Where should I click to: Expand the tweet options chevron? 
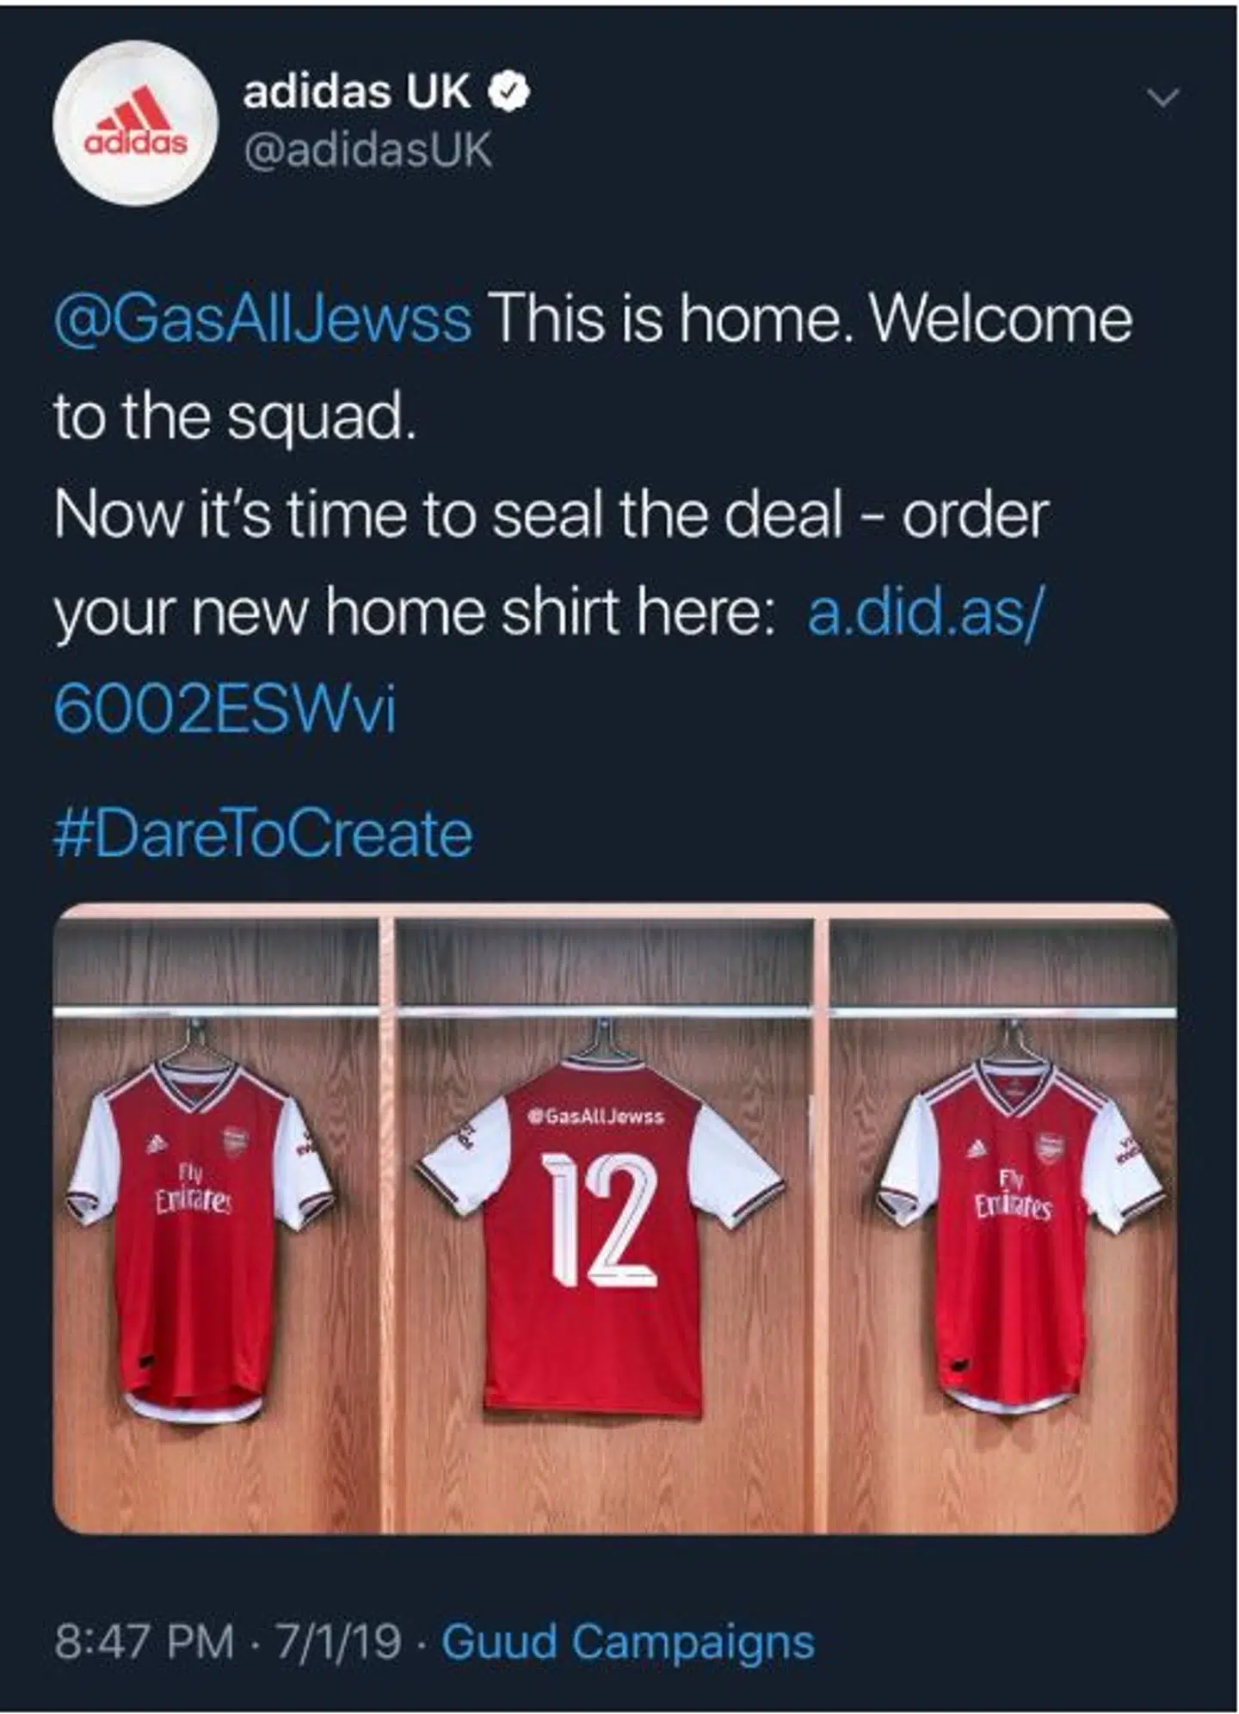click(1163, 98)
